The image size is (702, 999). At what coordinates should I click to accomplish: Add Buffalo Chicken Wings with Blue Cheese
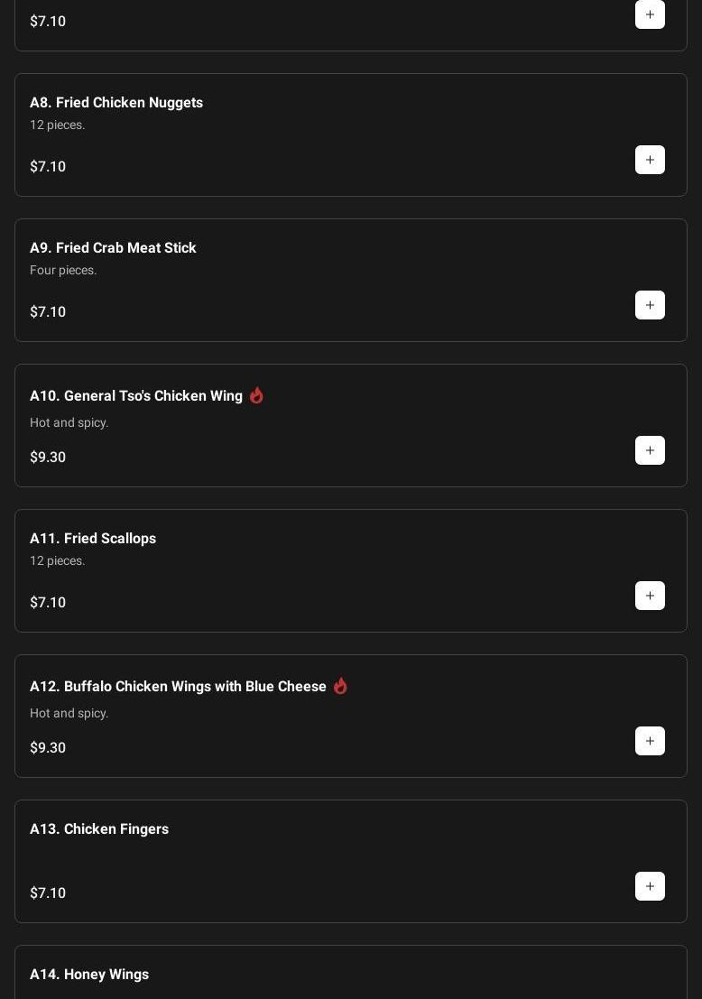[650, 741]
